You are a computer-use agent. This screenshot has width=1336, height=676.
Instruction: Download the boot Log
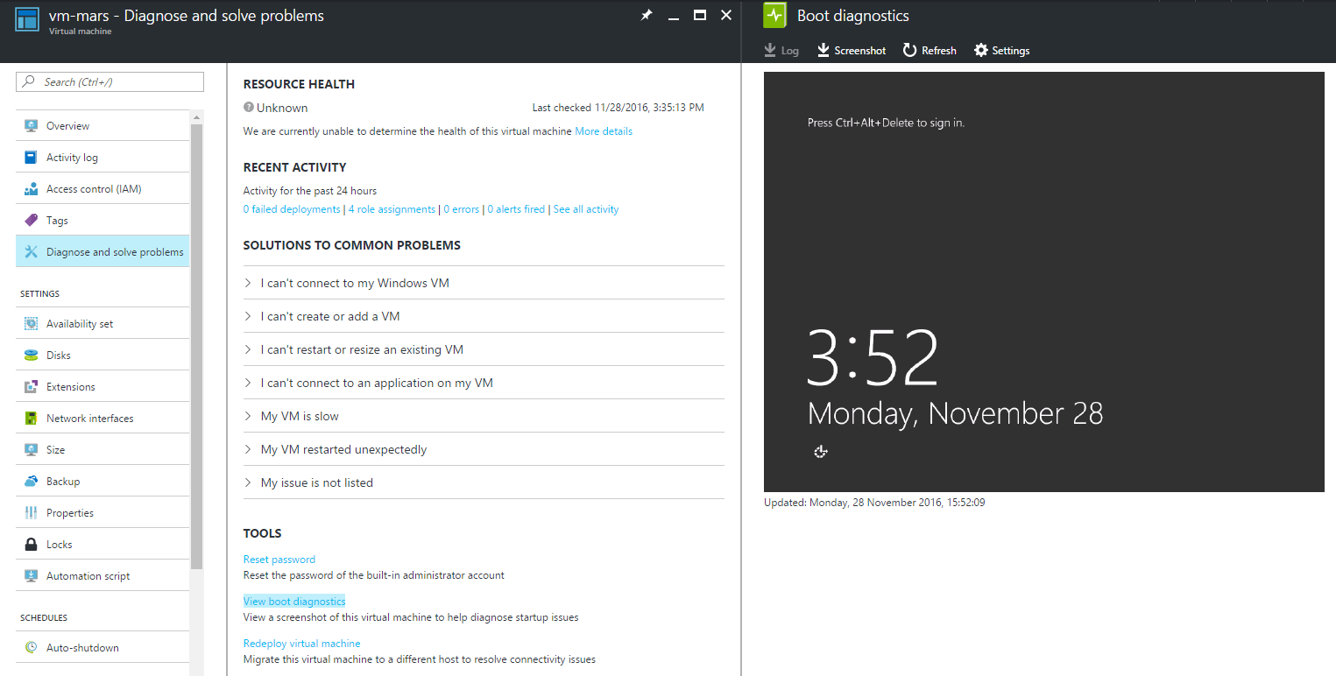[781, 50]
